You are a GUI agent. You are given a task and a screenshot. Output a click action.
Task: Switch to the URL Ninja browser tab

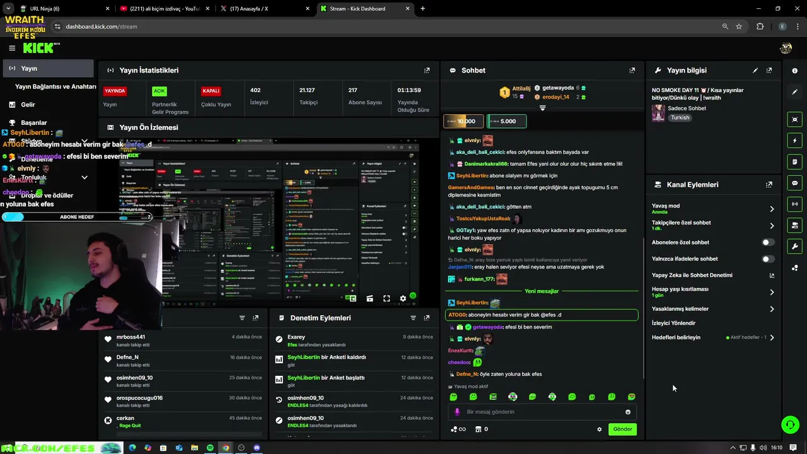(63, 9)
